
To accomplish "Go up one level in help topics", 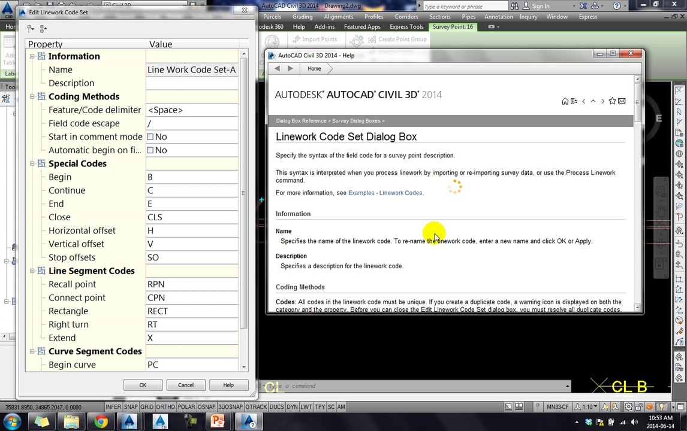I will [593, 101].
